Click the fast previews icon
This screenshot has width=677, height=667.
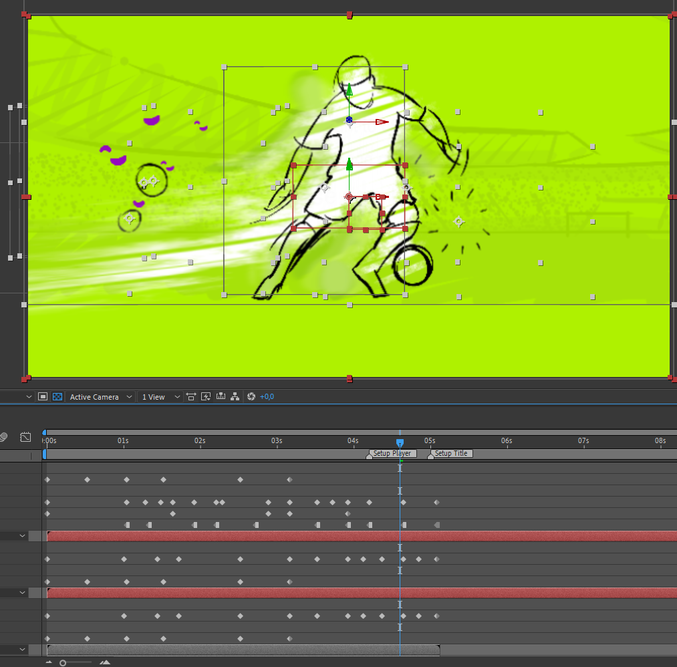206,396
